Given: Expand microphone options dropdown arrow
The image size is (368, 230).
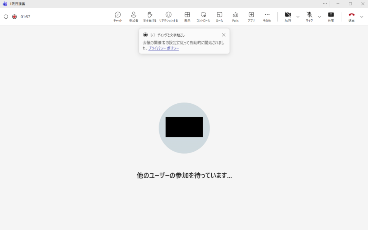Looking at the screenshot, I should [319, 17].
